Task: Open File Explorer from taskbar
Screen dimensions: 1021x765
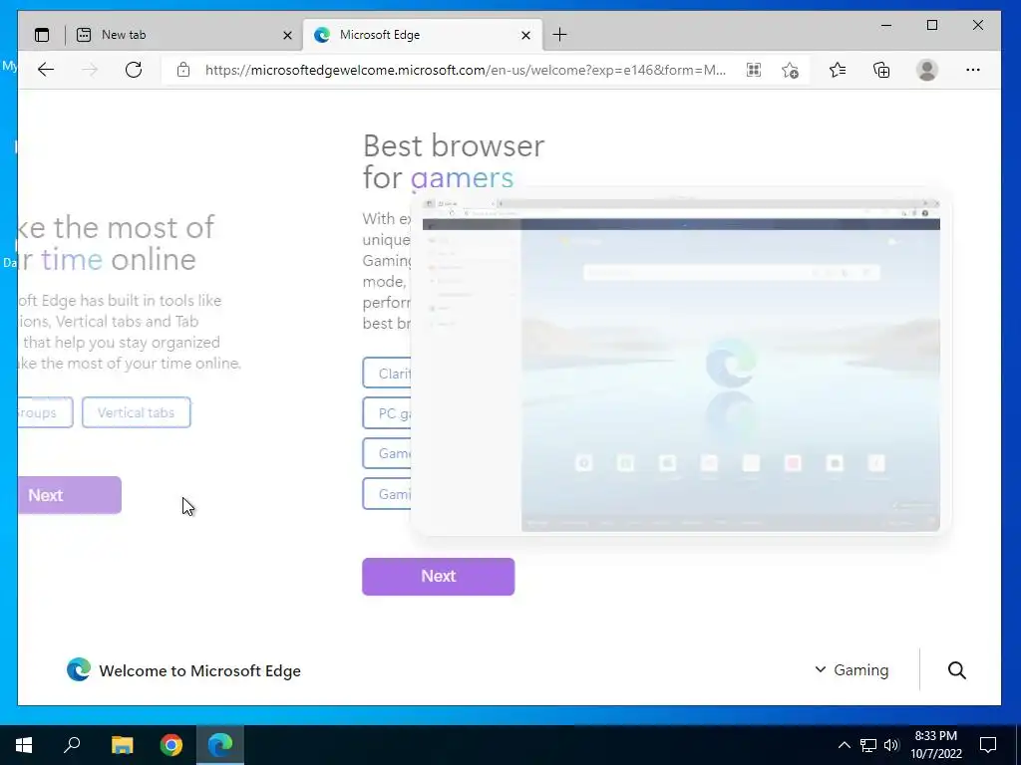Action: (122, 745)
